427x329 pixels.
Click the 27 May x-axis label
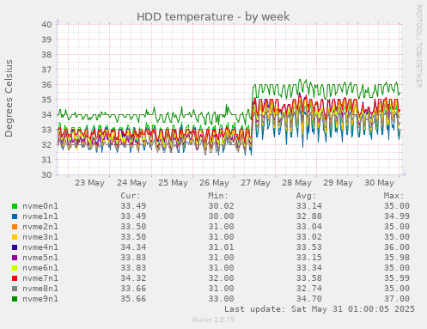[255, 183]
